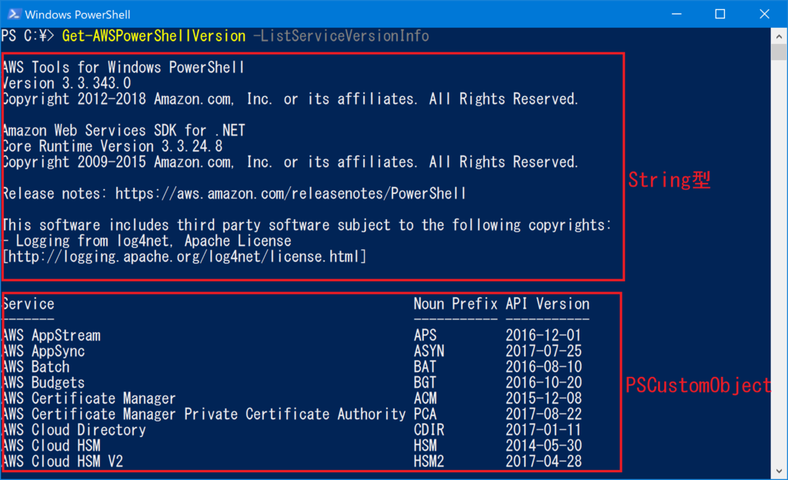Click the 'AWS Cloud HSM' service name
Viewport: 788px width, 480px height.
(x=52, y=445)
